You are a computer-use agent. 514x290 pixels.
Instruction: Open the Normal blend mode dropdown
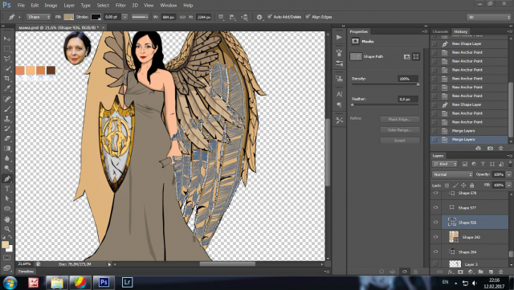[452, 174]
